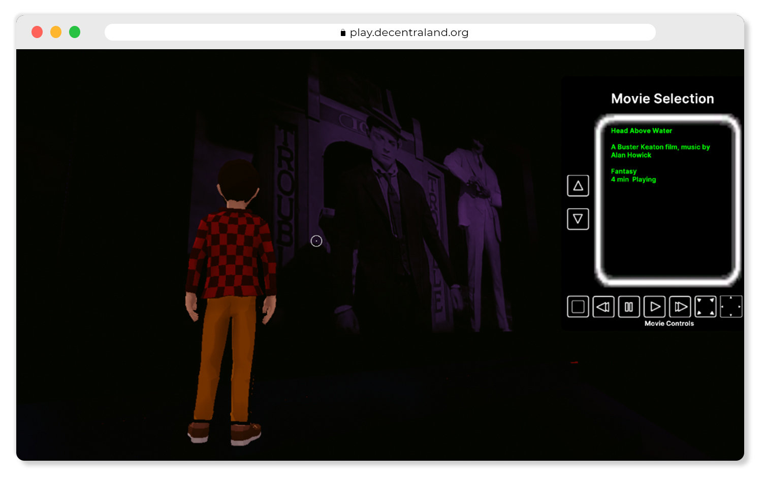Select next movie with down triangle

pyautogui.click(x=578, y=219)
